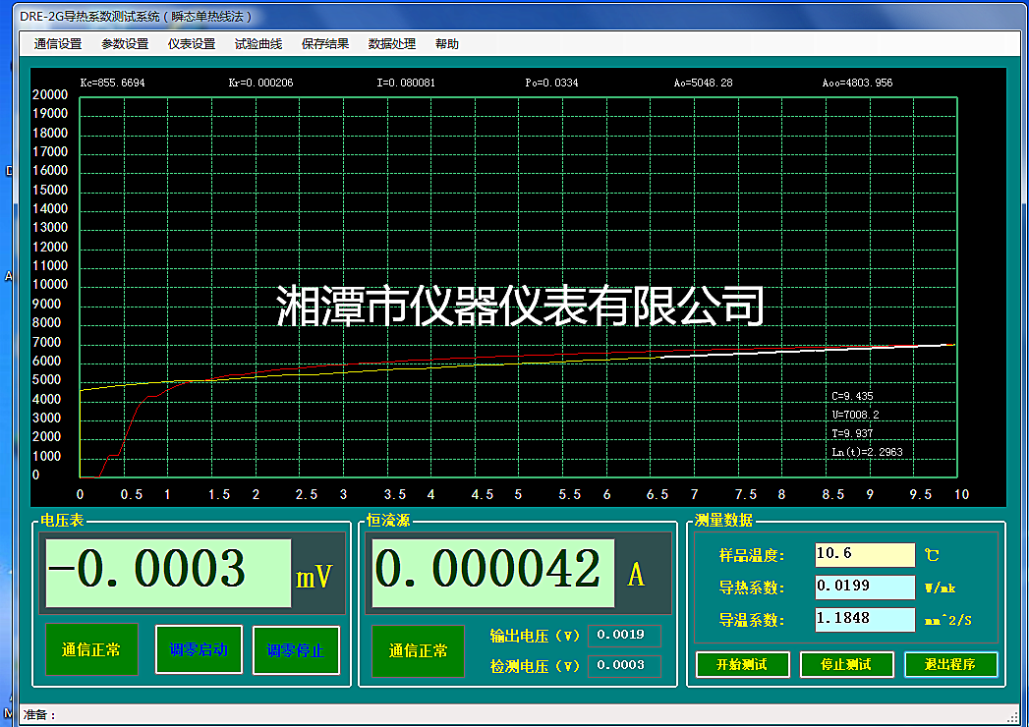Open the 通信设置 menu

coord(58,44)
